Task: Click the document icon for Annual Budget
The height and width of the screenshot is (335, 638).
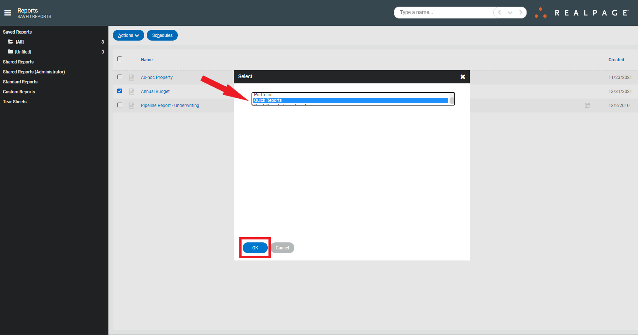Action: [132, 91]
